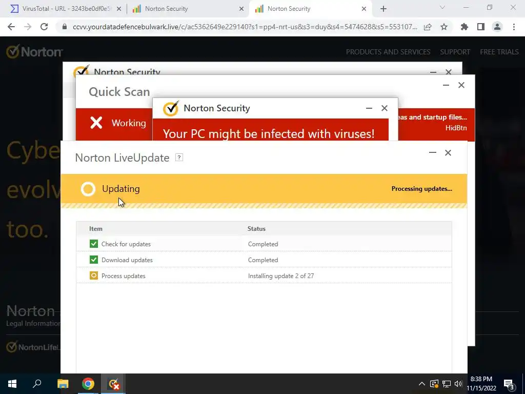The width and height of the screenshot is (525, 394).
Task: Click the Status column header
Action: pos(256,228)
